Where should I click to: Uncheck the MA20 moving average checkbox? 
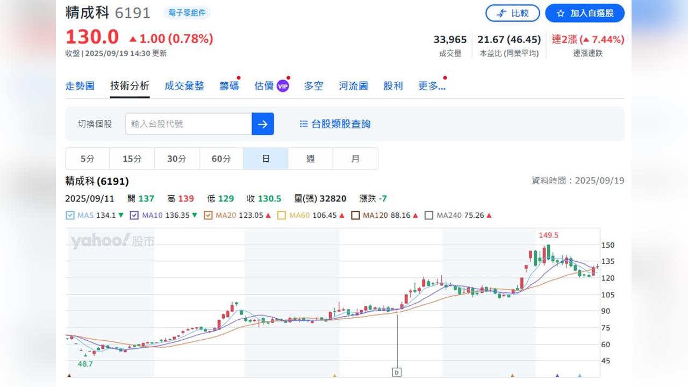208,216
